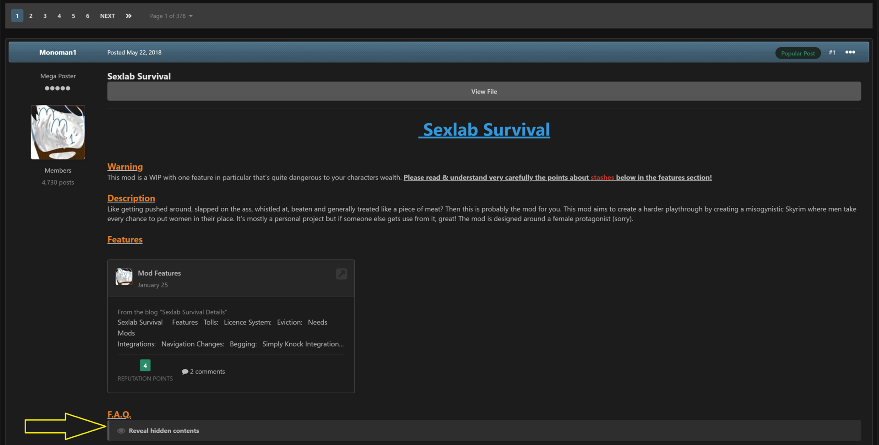879x445 pixels.
Task: Click the 4,730 posts count
Action: coord(58,182)
